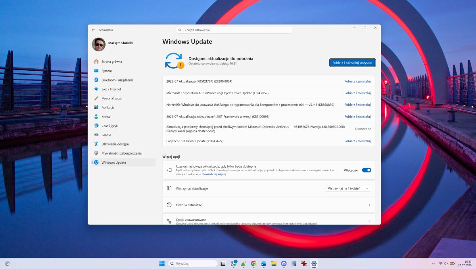Open Calculator from the taskbar

click(x=294, y=263)
